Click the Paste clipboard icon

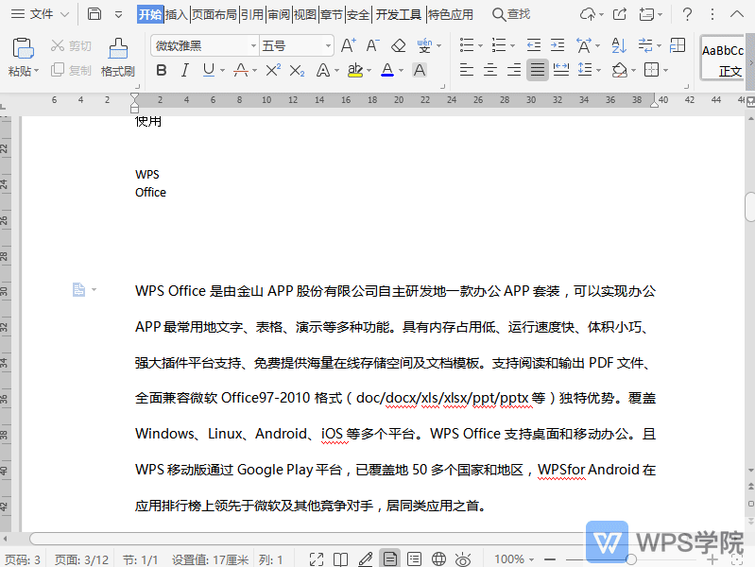tap(23, 48)
